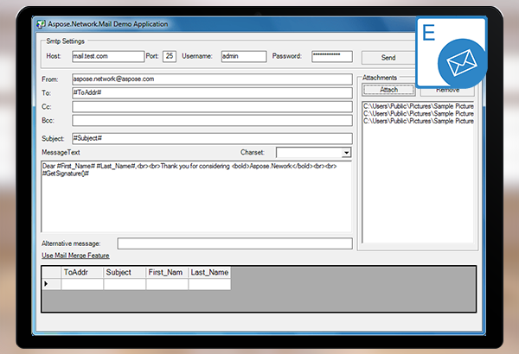Expand the Charset dropdown arrow

pyautogui.click(x=346, y=153)
